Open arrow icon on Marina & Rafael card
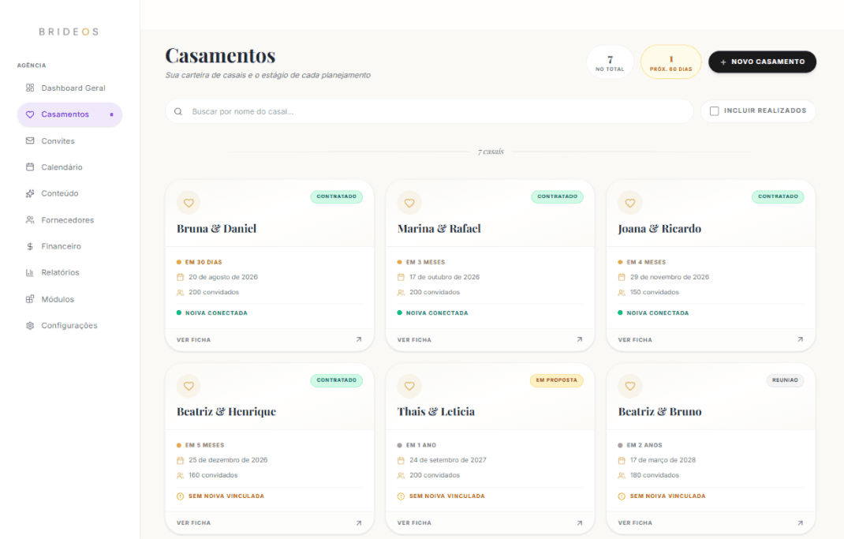This screenshot has height=539, width=844. click(579, 339)
